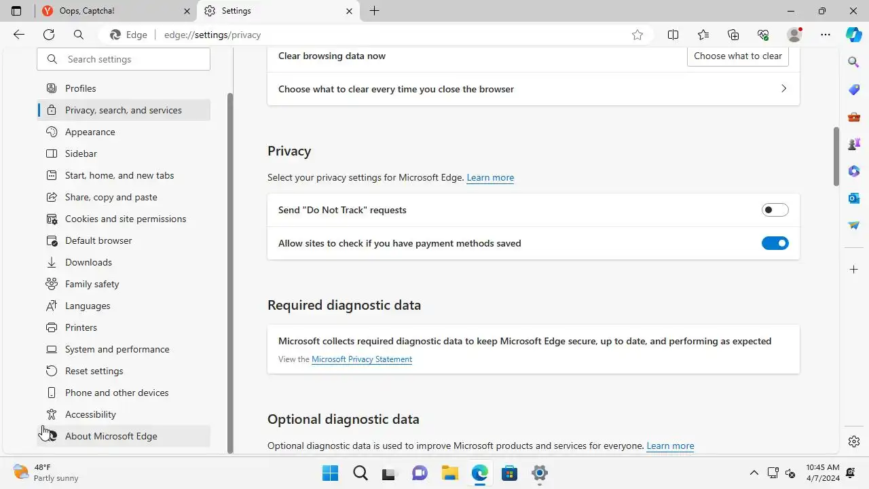Screen dimensions: 869x489
Task: Open Microsoft Privacy Statement link
Action: [x=362, y=359]
